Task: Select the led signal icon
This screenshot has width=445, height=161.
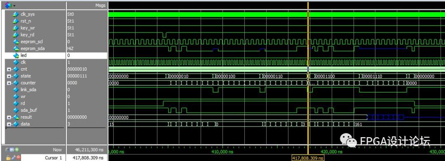Action: pyautogui.click(x=16, y=55)
